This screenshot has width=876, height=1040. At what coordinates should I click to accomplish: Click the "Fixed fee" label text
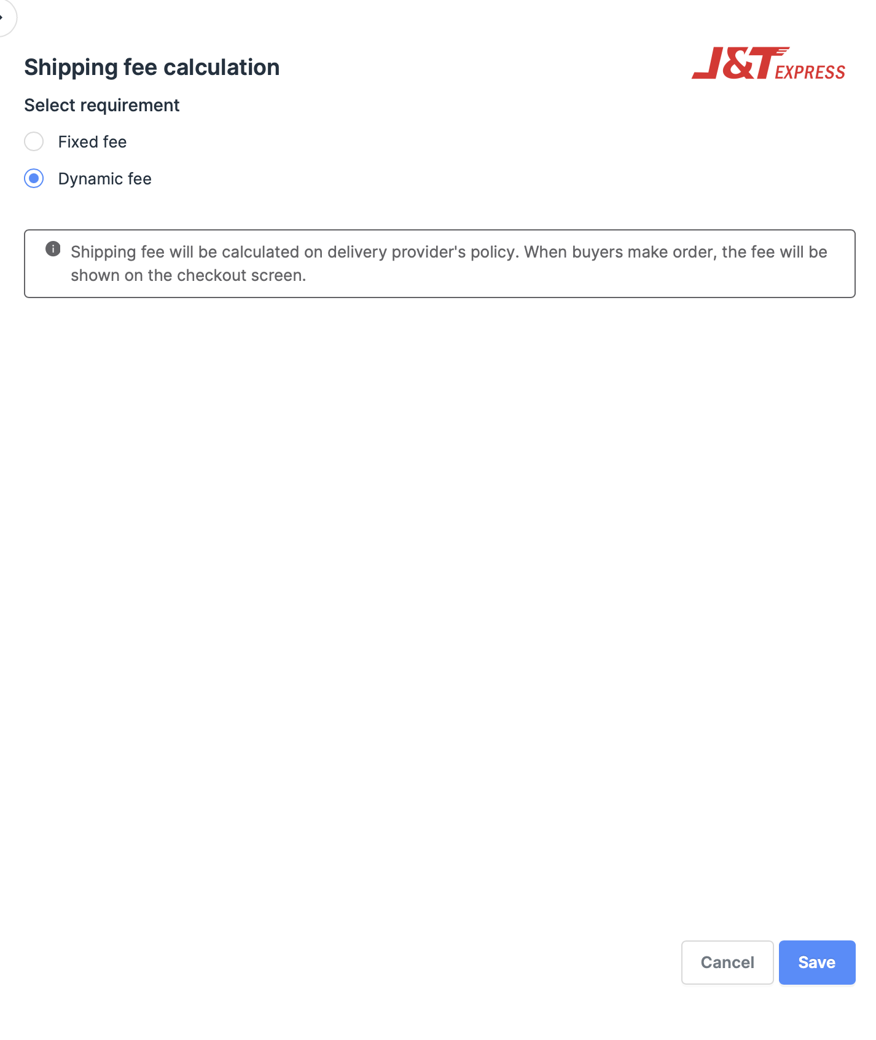click(x=92, y=142)
